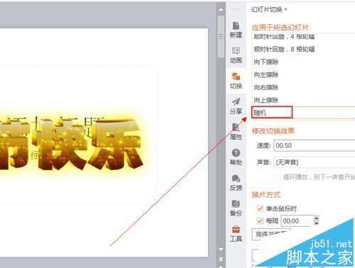The height and width of the screenshot is (268, 355).
Task: Open the 帮助 (Help) sidebar icon
Action: tap(236, 157)
